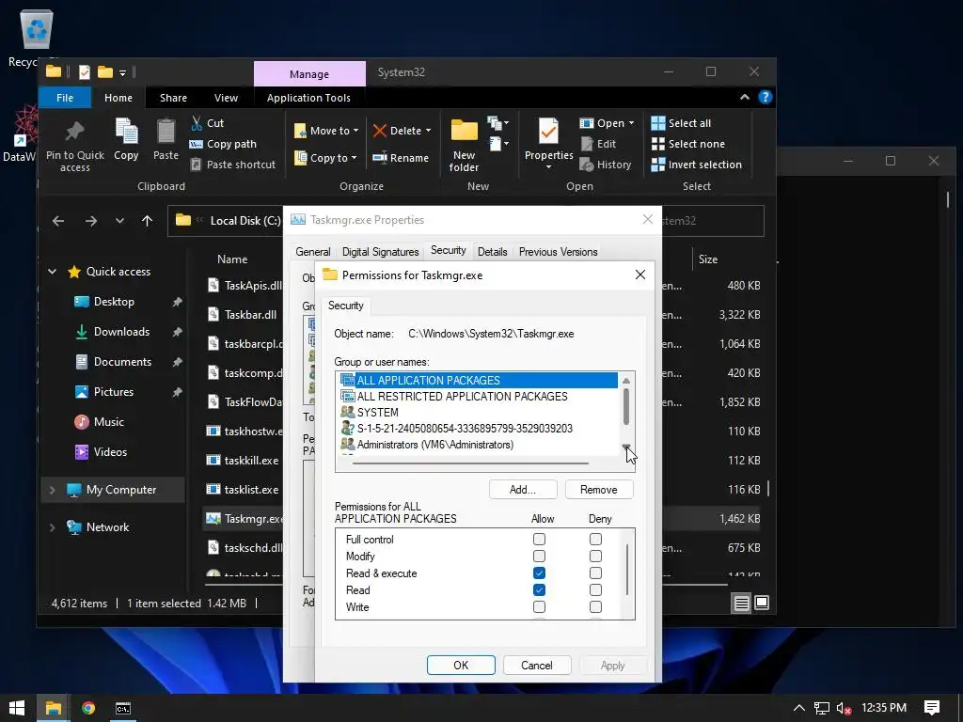963x722 pixels.
Task: Check Allow for Write permission
Action: tap(539, 607)
